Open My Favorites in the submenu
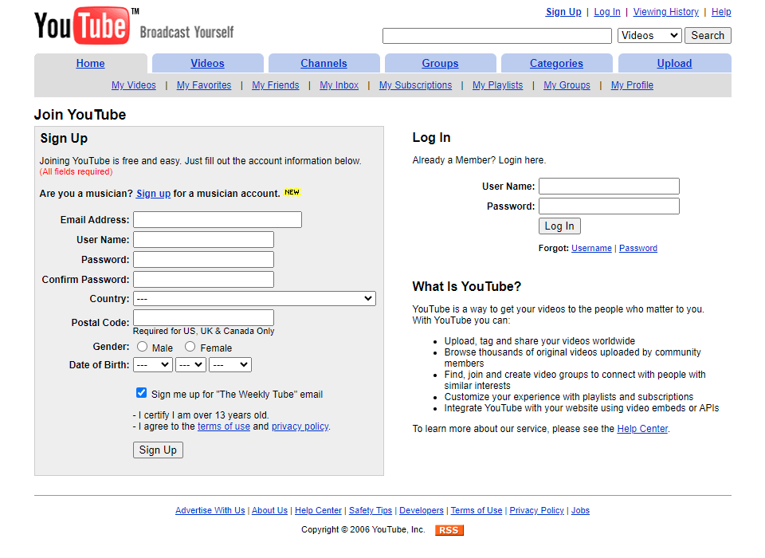The height and width of the screenshot is (558, 765). click(x=204, y=85)
